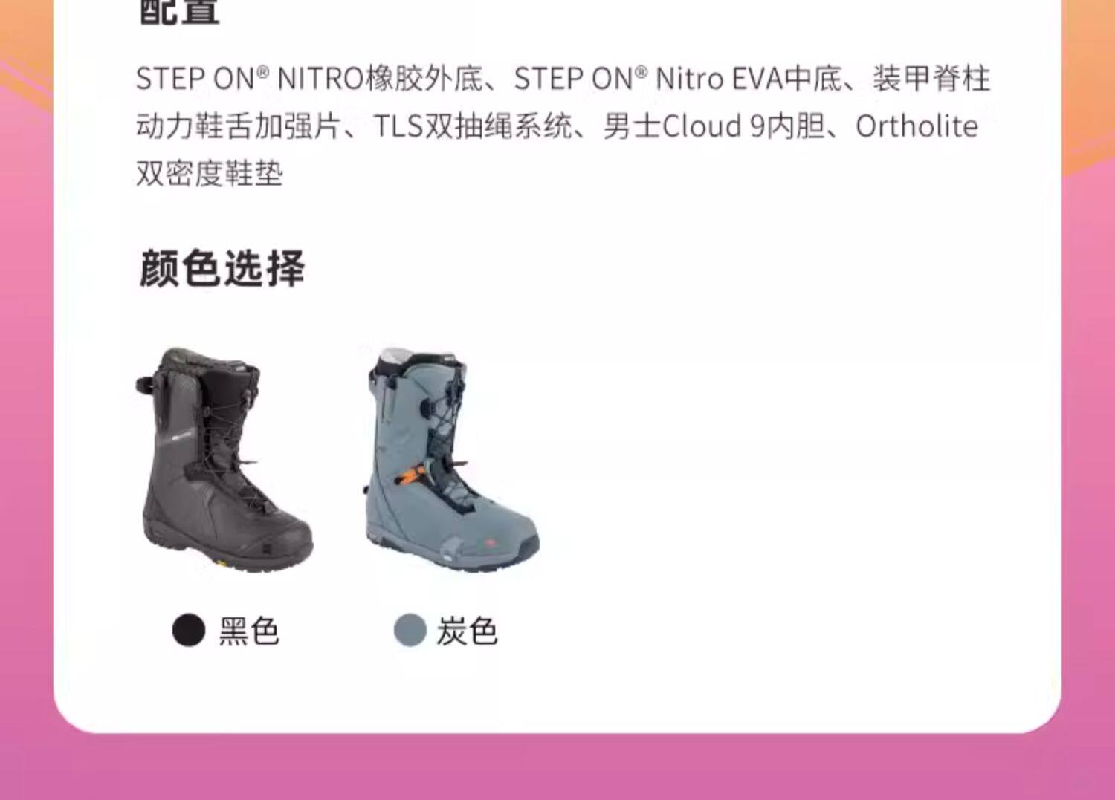
Task: Click the 男士Cloud 9内胆 text
Action: pyautogui.click(x=714, y=127)
